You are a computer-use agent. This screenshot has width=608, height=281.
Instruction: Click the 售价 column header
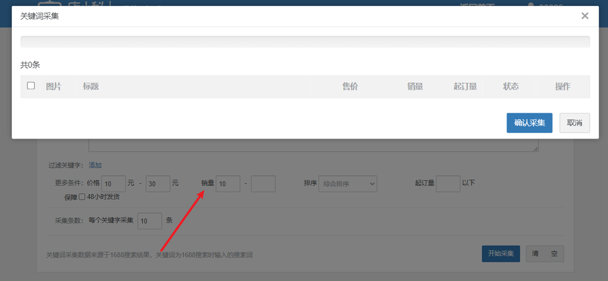click(x=350, y=86)
